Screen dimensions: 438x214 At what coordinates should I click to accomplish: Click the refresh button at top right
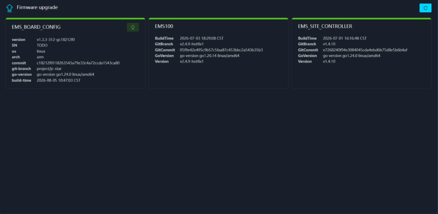(425, 8)
